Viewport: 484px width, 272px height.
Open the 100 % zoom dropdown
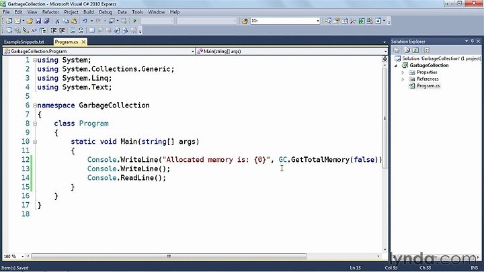click(x=23, y=257)
